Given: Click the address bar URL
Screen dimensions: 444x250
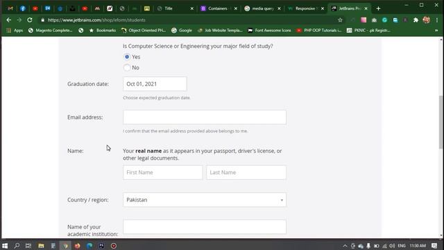Looking at the screenshot, I should [96, 20].
